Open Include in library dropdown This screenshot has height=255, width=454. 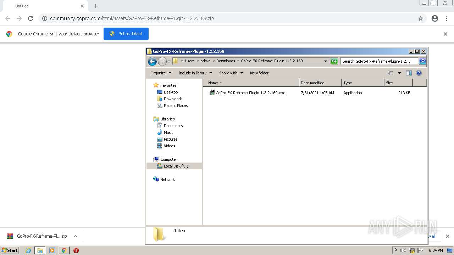point(195,73)
